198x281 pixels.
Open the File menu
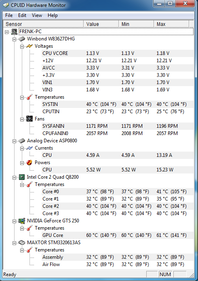click(x=9, y=15)
